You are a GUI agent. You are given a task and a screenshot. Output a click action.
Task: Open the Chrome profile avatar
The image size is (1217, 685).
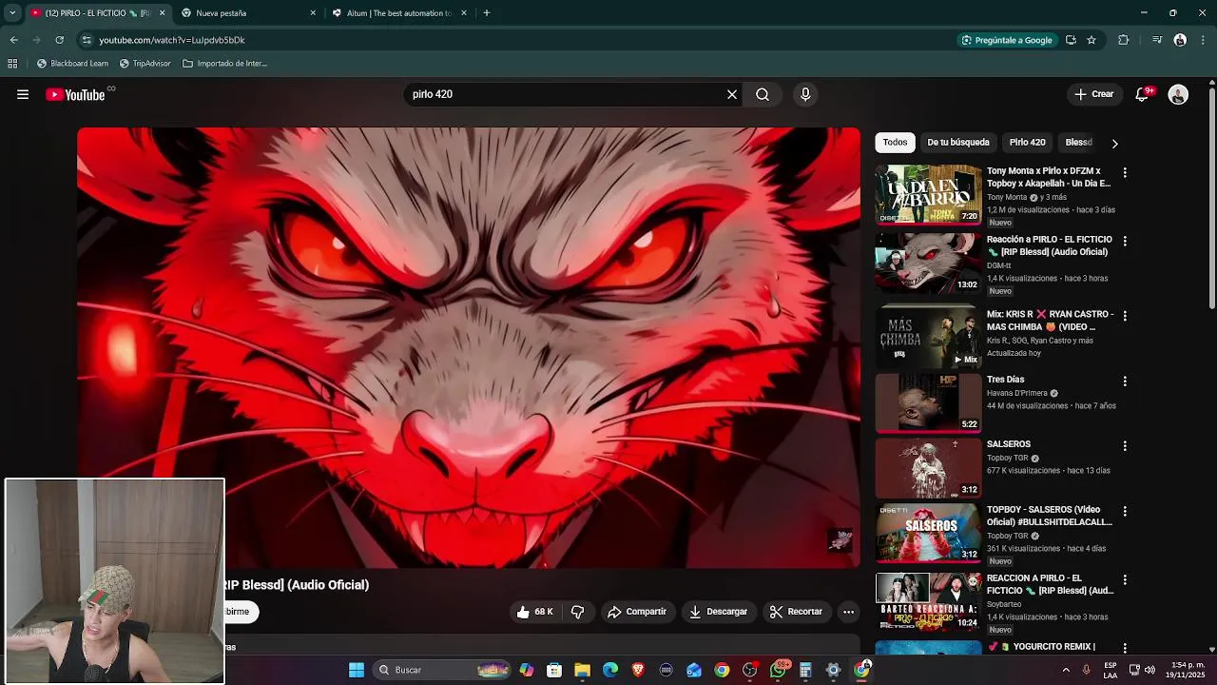point(1180,40)
